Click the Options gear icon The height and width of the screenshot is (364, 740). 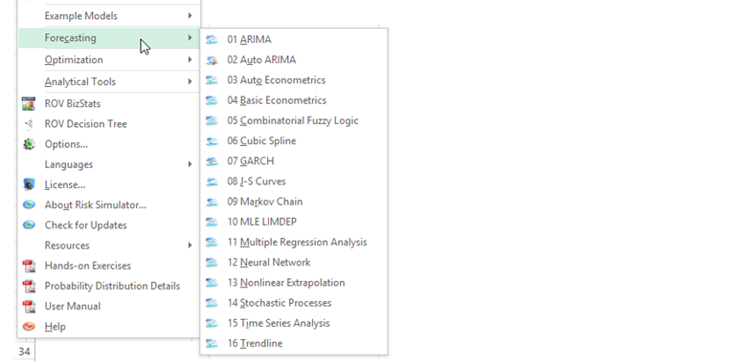tap(29, 144)
